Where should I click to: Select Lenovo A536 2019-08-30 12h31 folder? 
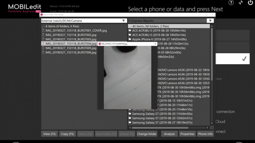point(183,83)
